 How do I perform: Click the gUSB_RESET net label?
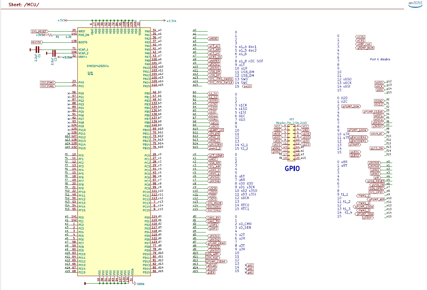tap(375, 181)
